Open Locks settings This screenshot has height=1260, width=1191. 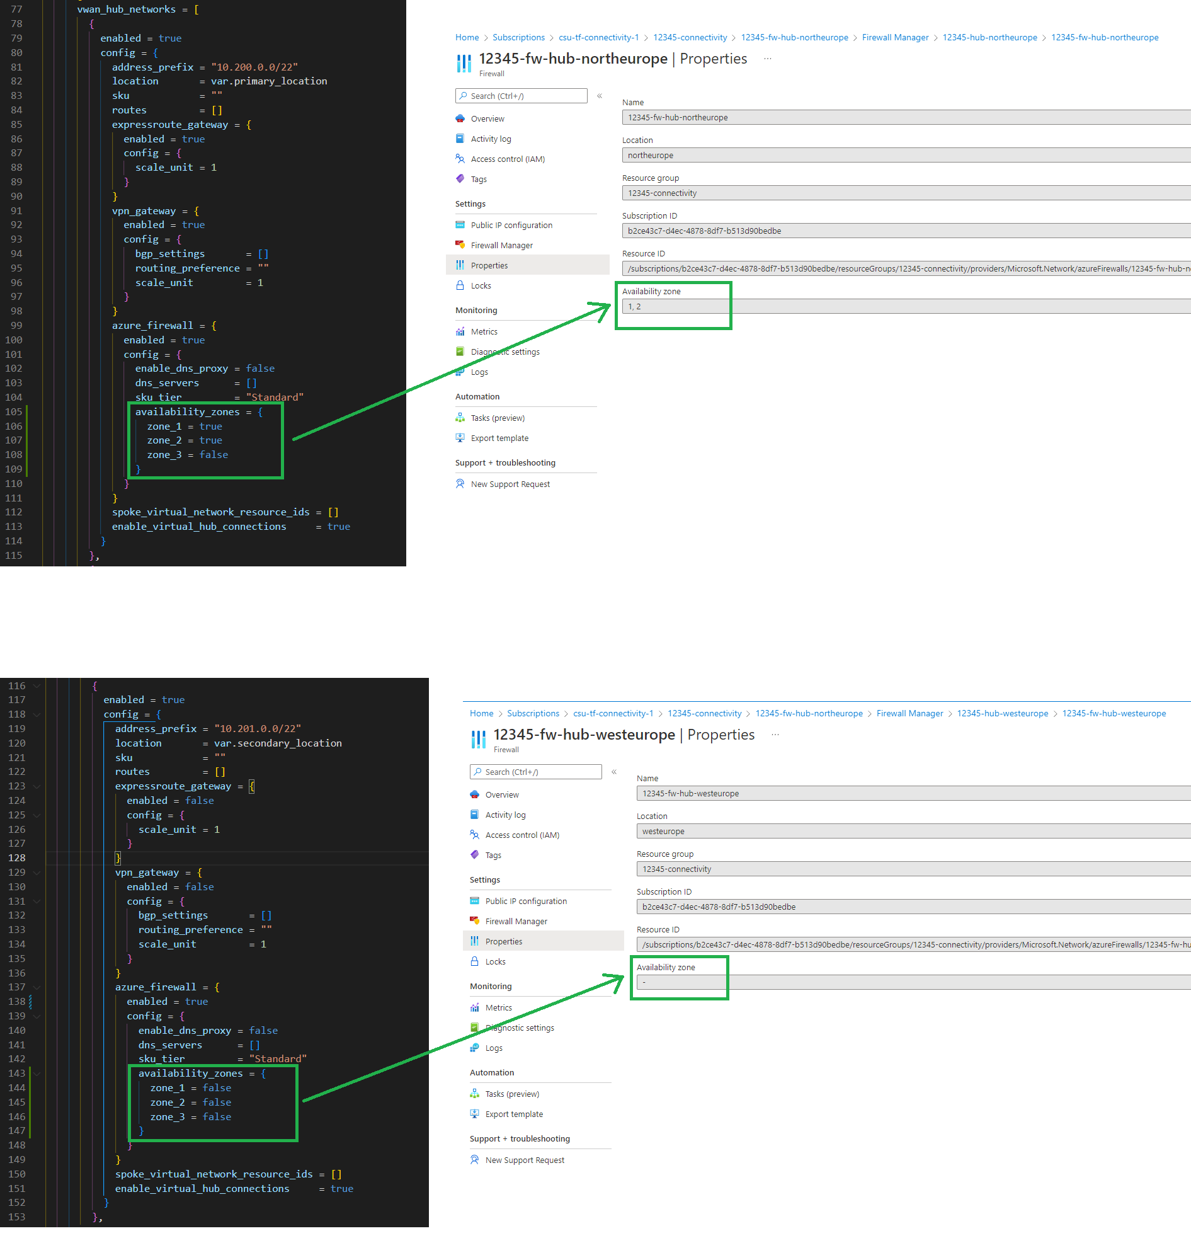point(481,285)
